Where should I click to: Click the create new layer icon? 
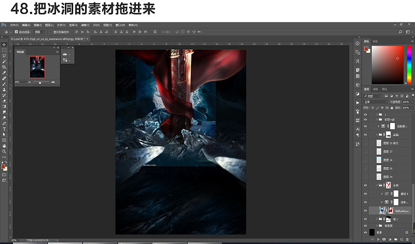[x=402, y=239]
